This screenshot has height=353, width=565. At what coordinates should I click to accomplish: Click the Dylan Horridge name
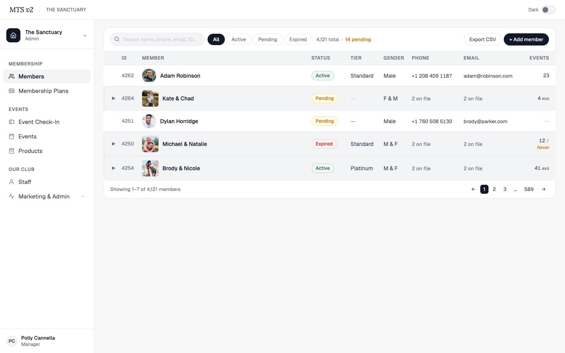point(179,121)
